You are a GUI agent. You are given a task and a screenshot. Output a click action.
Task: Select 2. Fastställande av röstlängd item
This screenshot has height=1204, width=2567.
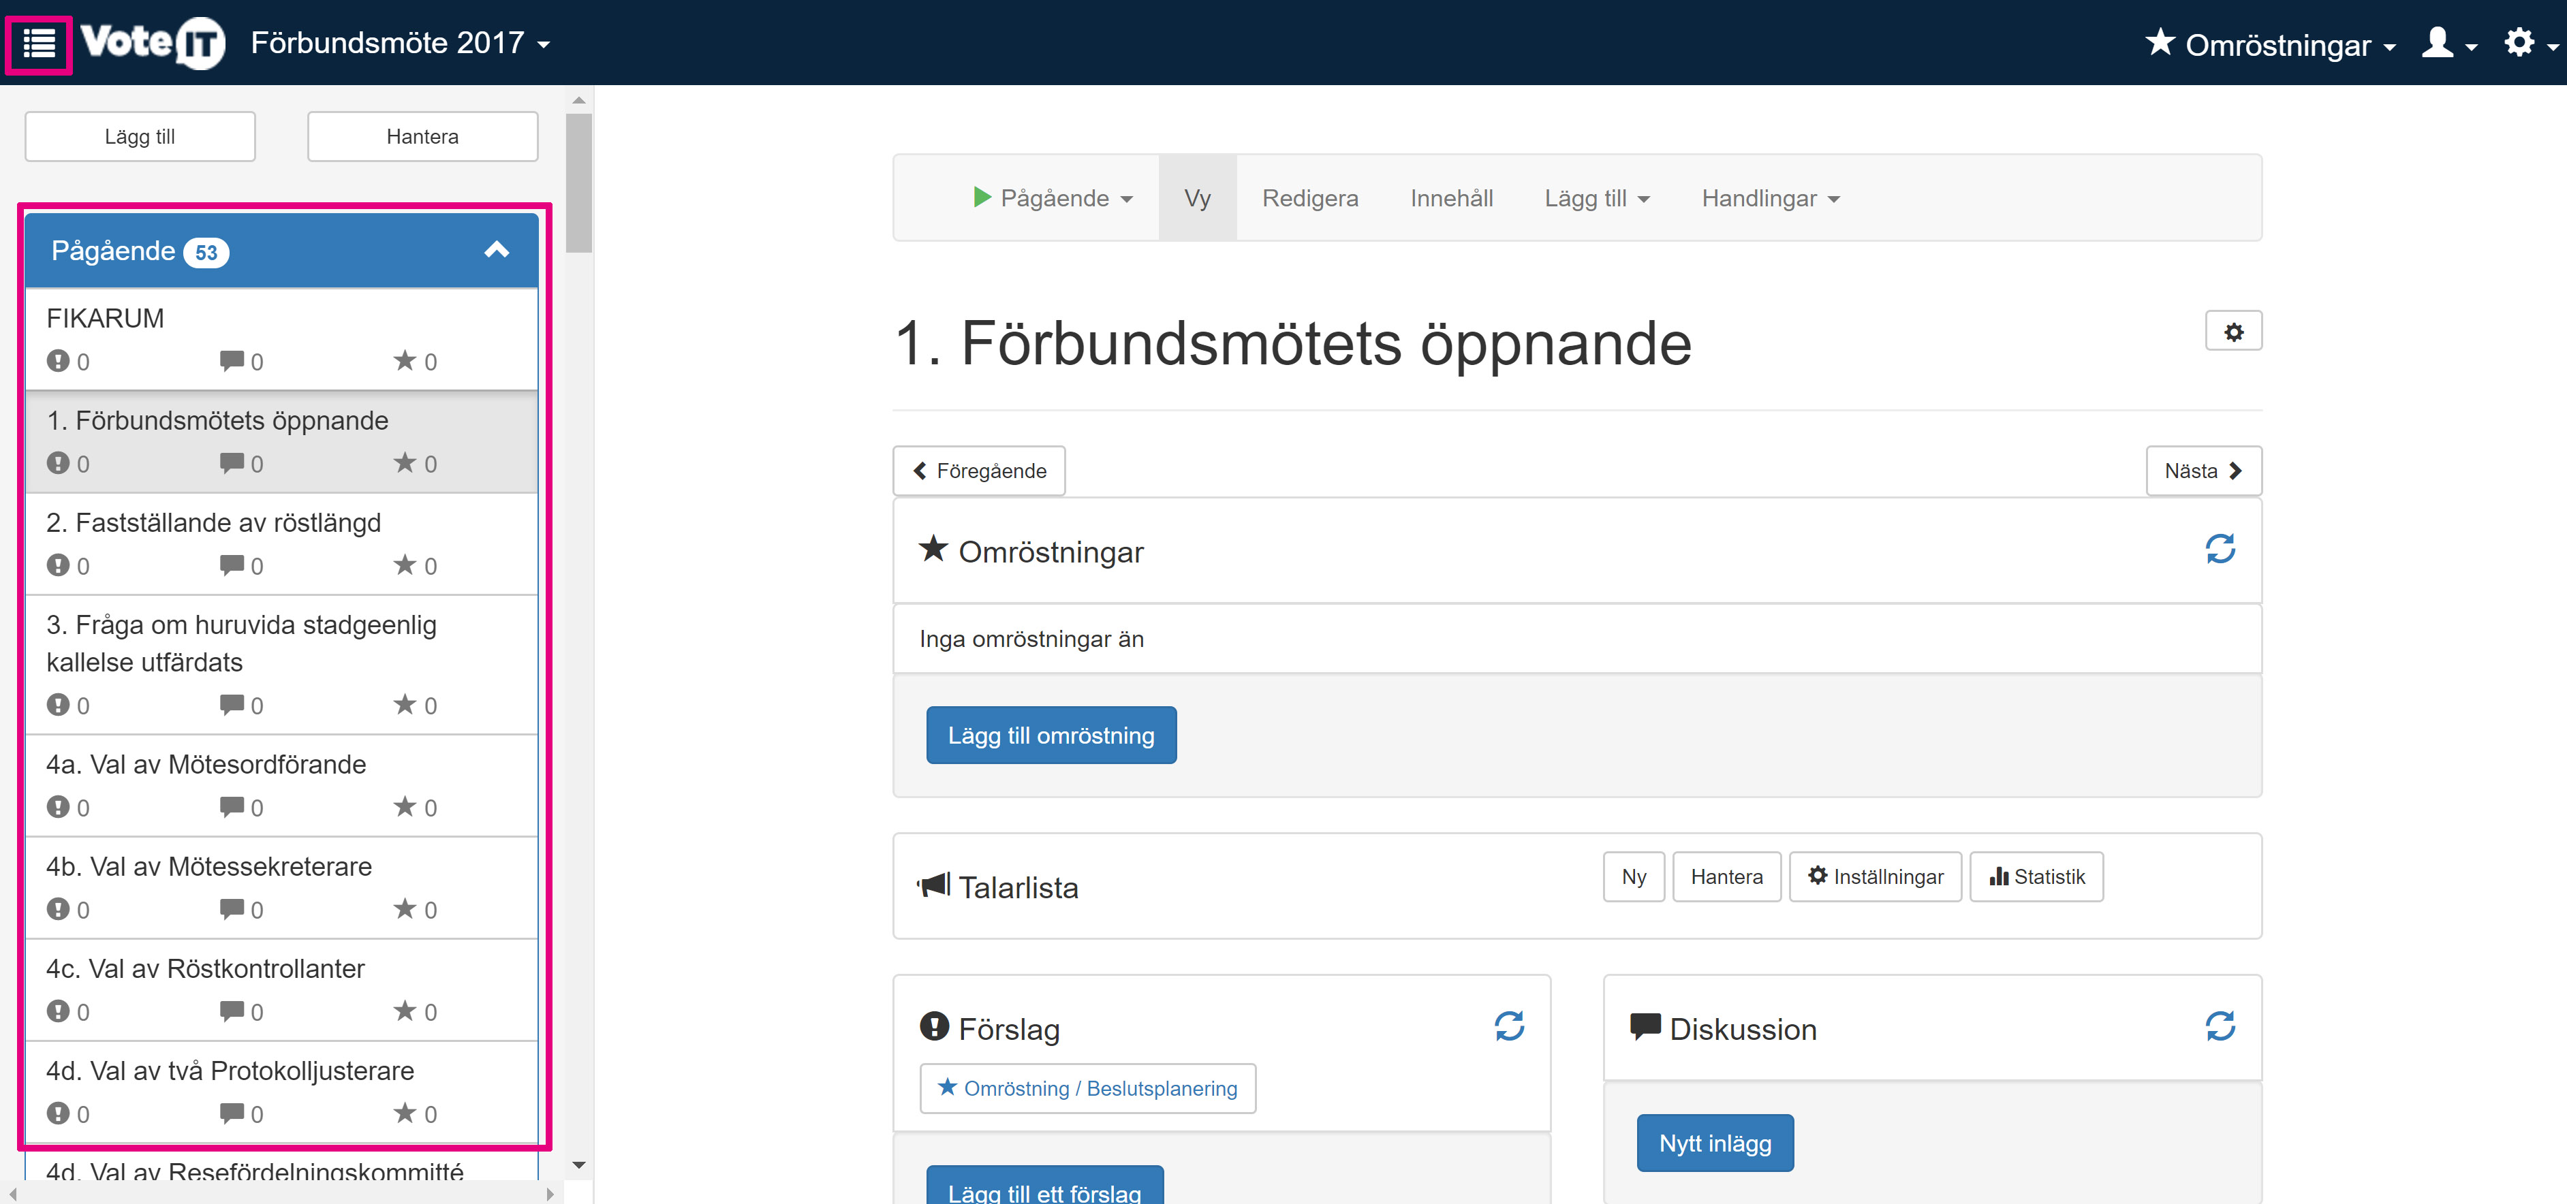click(x=282, y=543)
